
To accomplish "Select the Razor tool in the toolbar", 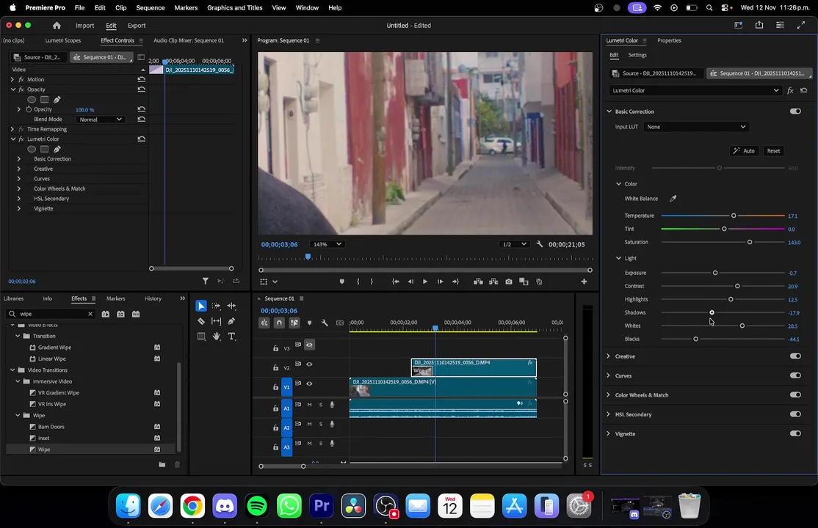I will (x=201, y=321).
